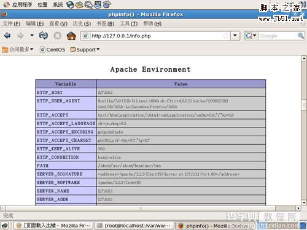The image size is (307, 230).
Task: Select the HTTP_KEEP_ALIVE variable cell
Action: click(66, 148)
